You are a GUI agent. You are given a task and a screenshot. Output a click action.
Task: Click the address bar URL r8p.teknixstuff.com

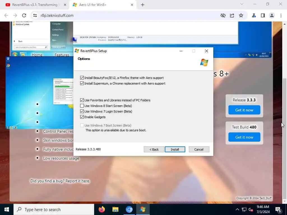coord(57,16)
